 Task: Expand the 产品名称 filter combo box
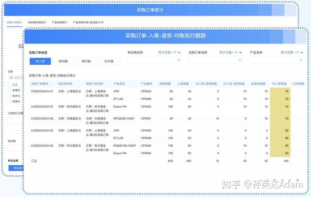[277, 60]
